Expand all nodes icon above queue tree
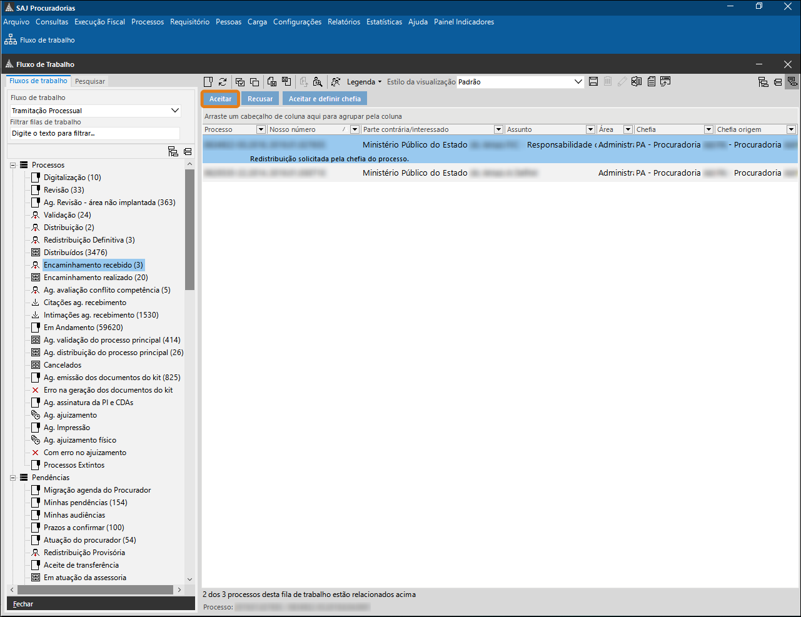Viewport: 801px width, 617px height. 173,151
